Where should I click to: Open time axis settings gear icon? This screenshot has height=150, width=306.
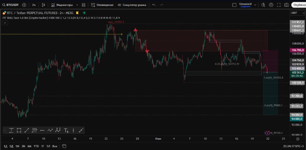point(298,139)
